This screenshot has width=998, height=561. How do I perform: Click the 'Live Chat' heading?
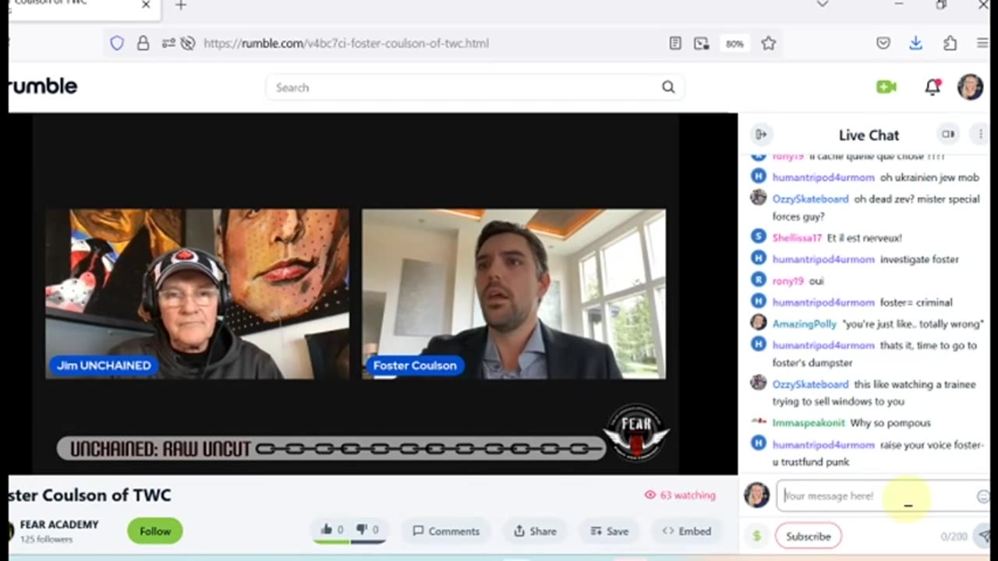[869, 135]
